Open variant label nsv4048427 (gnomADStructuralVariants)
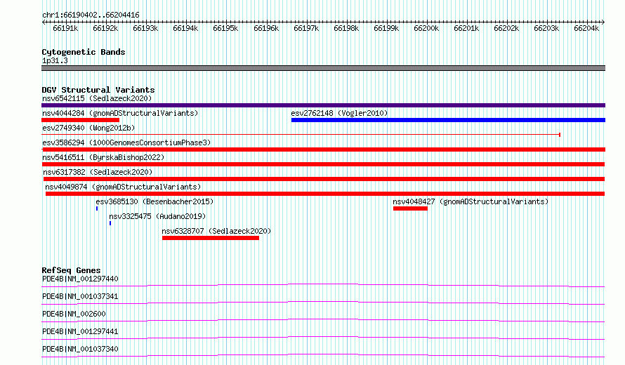625x365 pixels. [471, 201]
